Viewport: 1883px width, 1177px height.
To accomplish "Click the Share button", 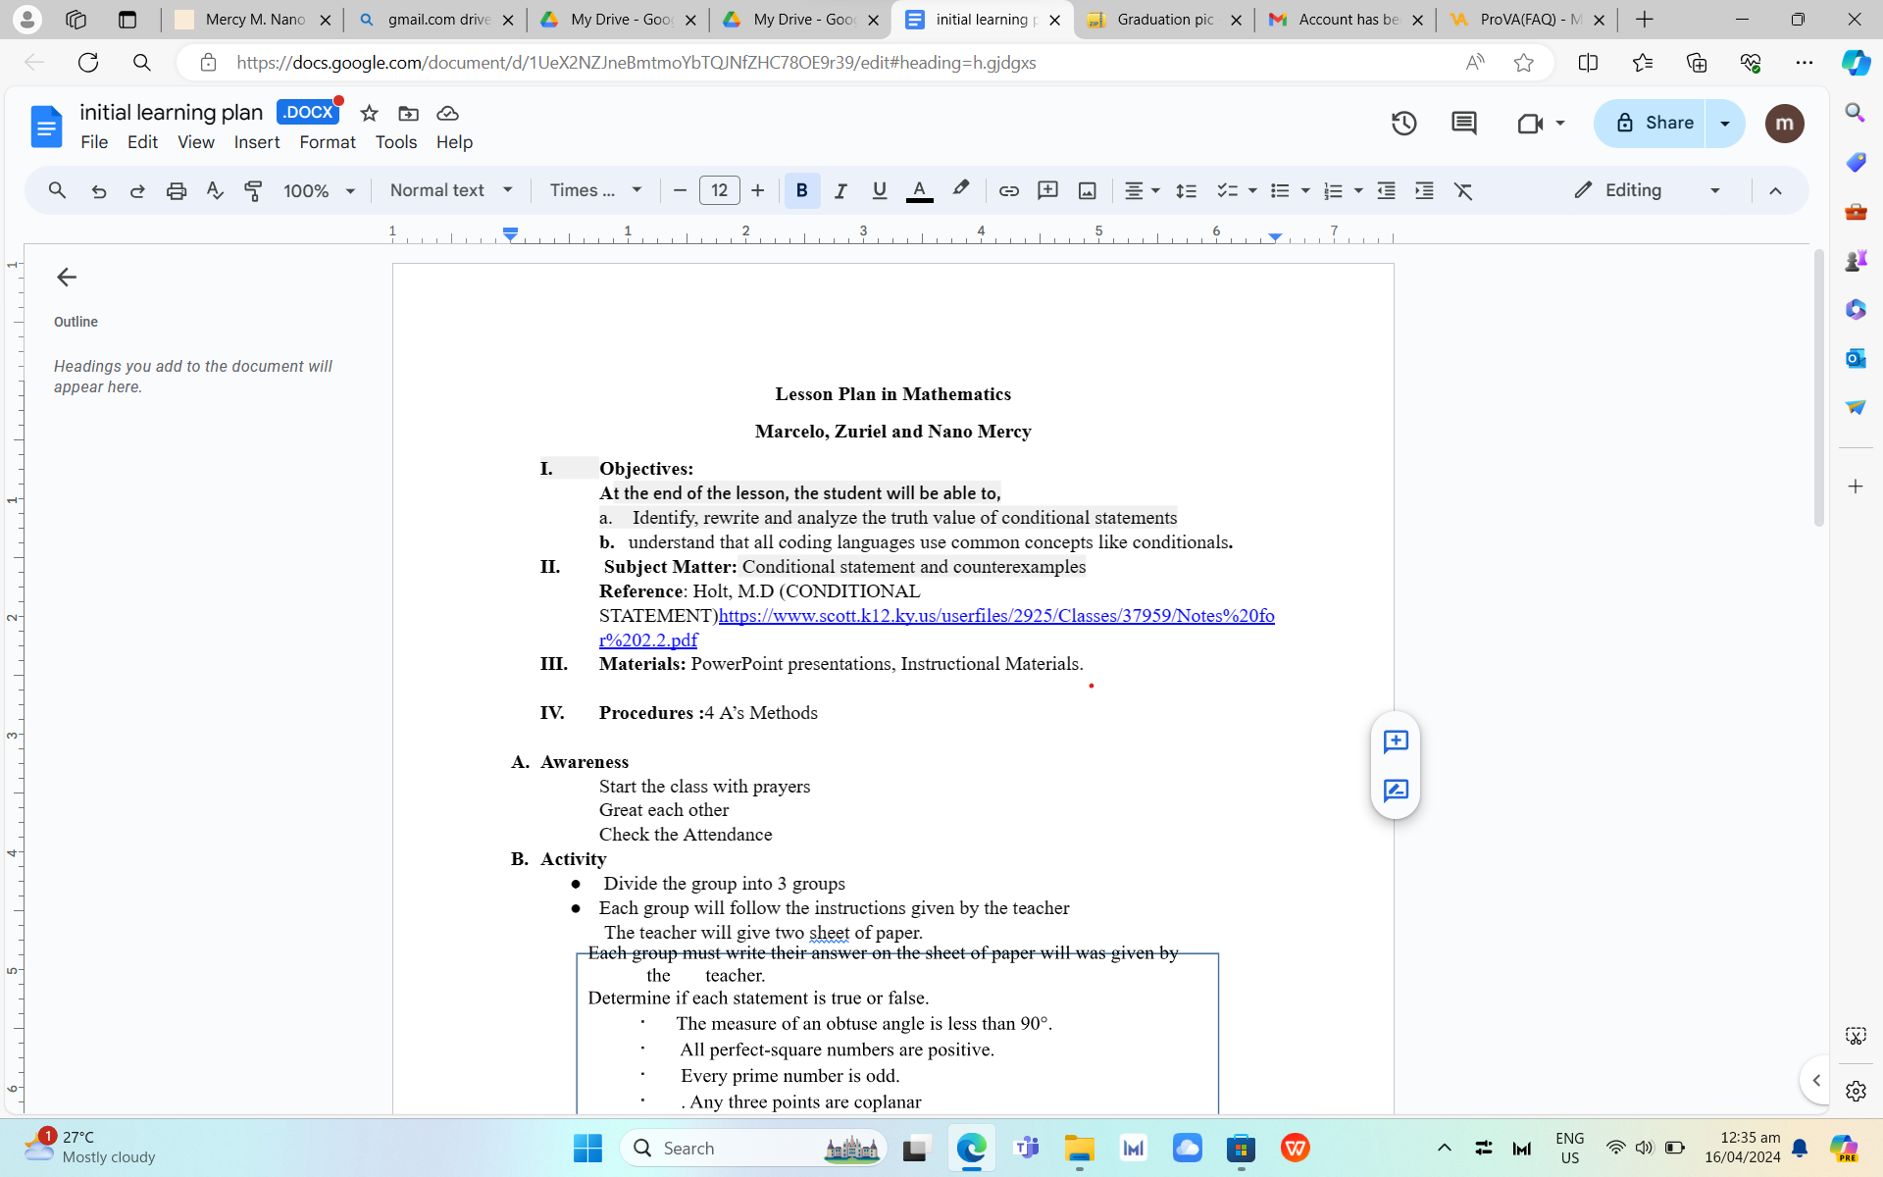I will tap(1652, 123).
